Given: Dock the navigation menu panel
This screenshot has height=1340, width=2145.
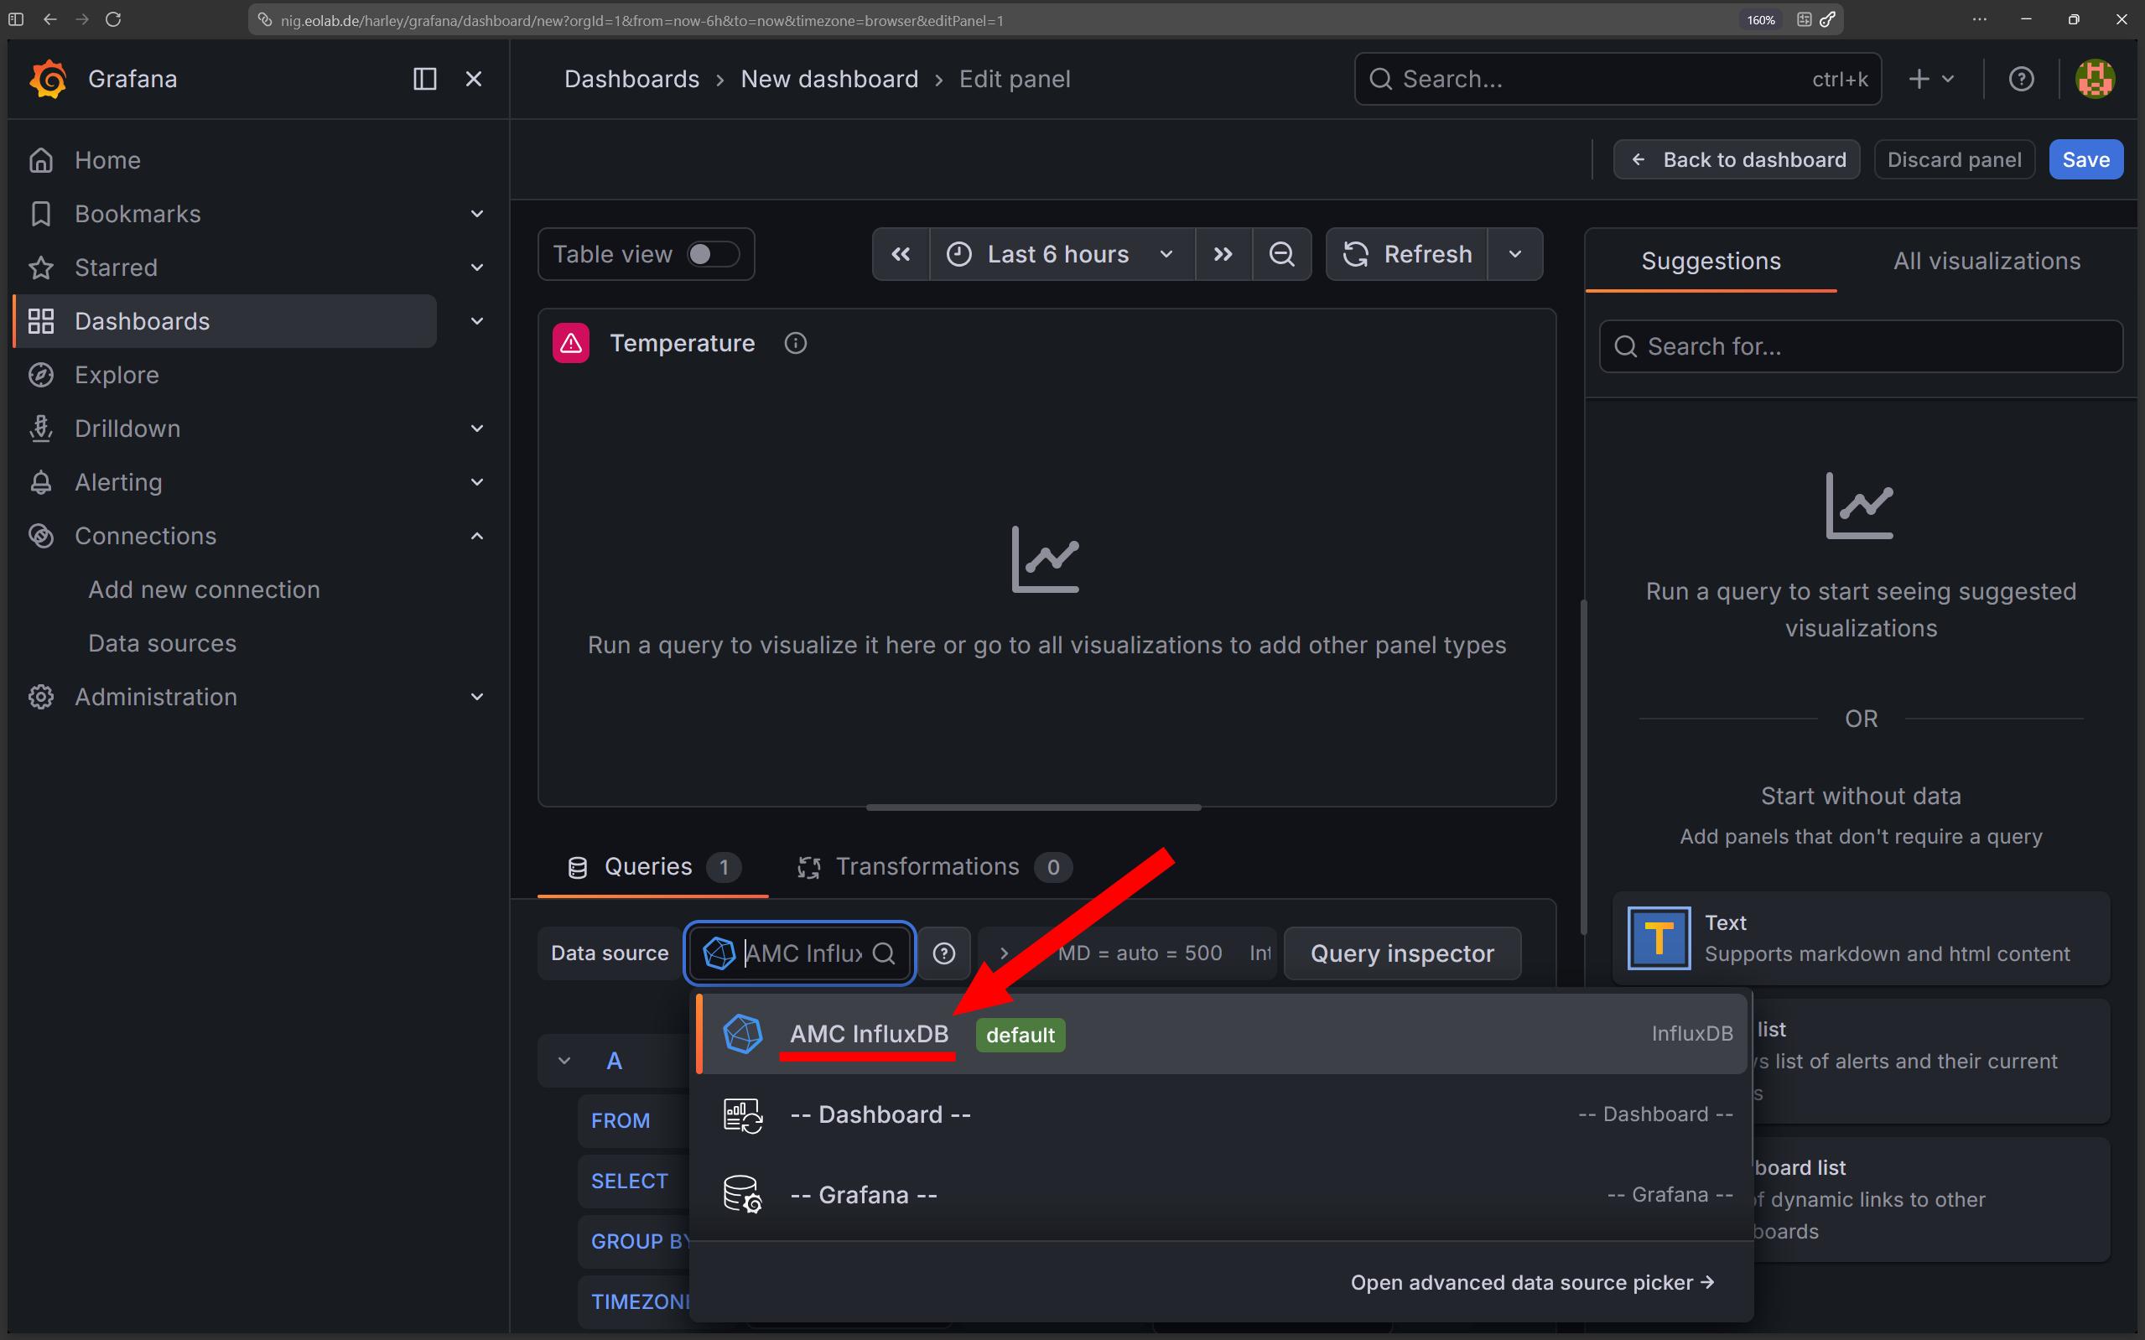Looking at the screenshot, I should coord(425,79).
